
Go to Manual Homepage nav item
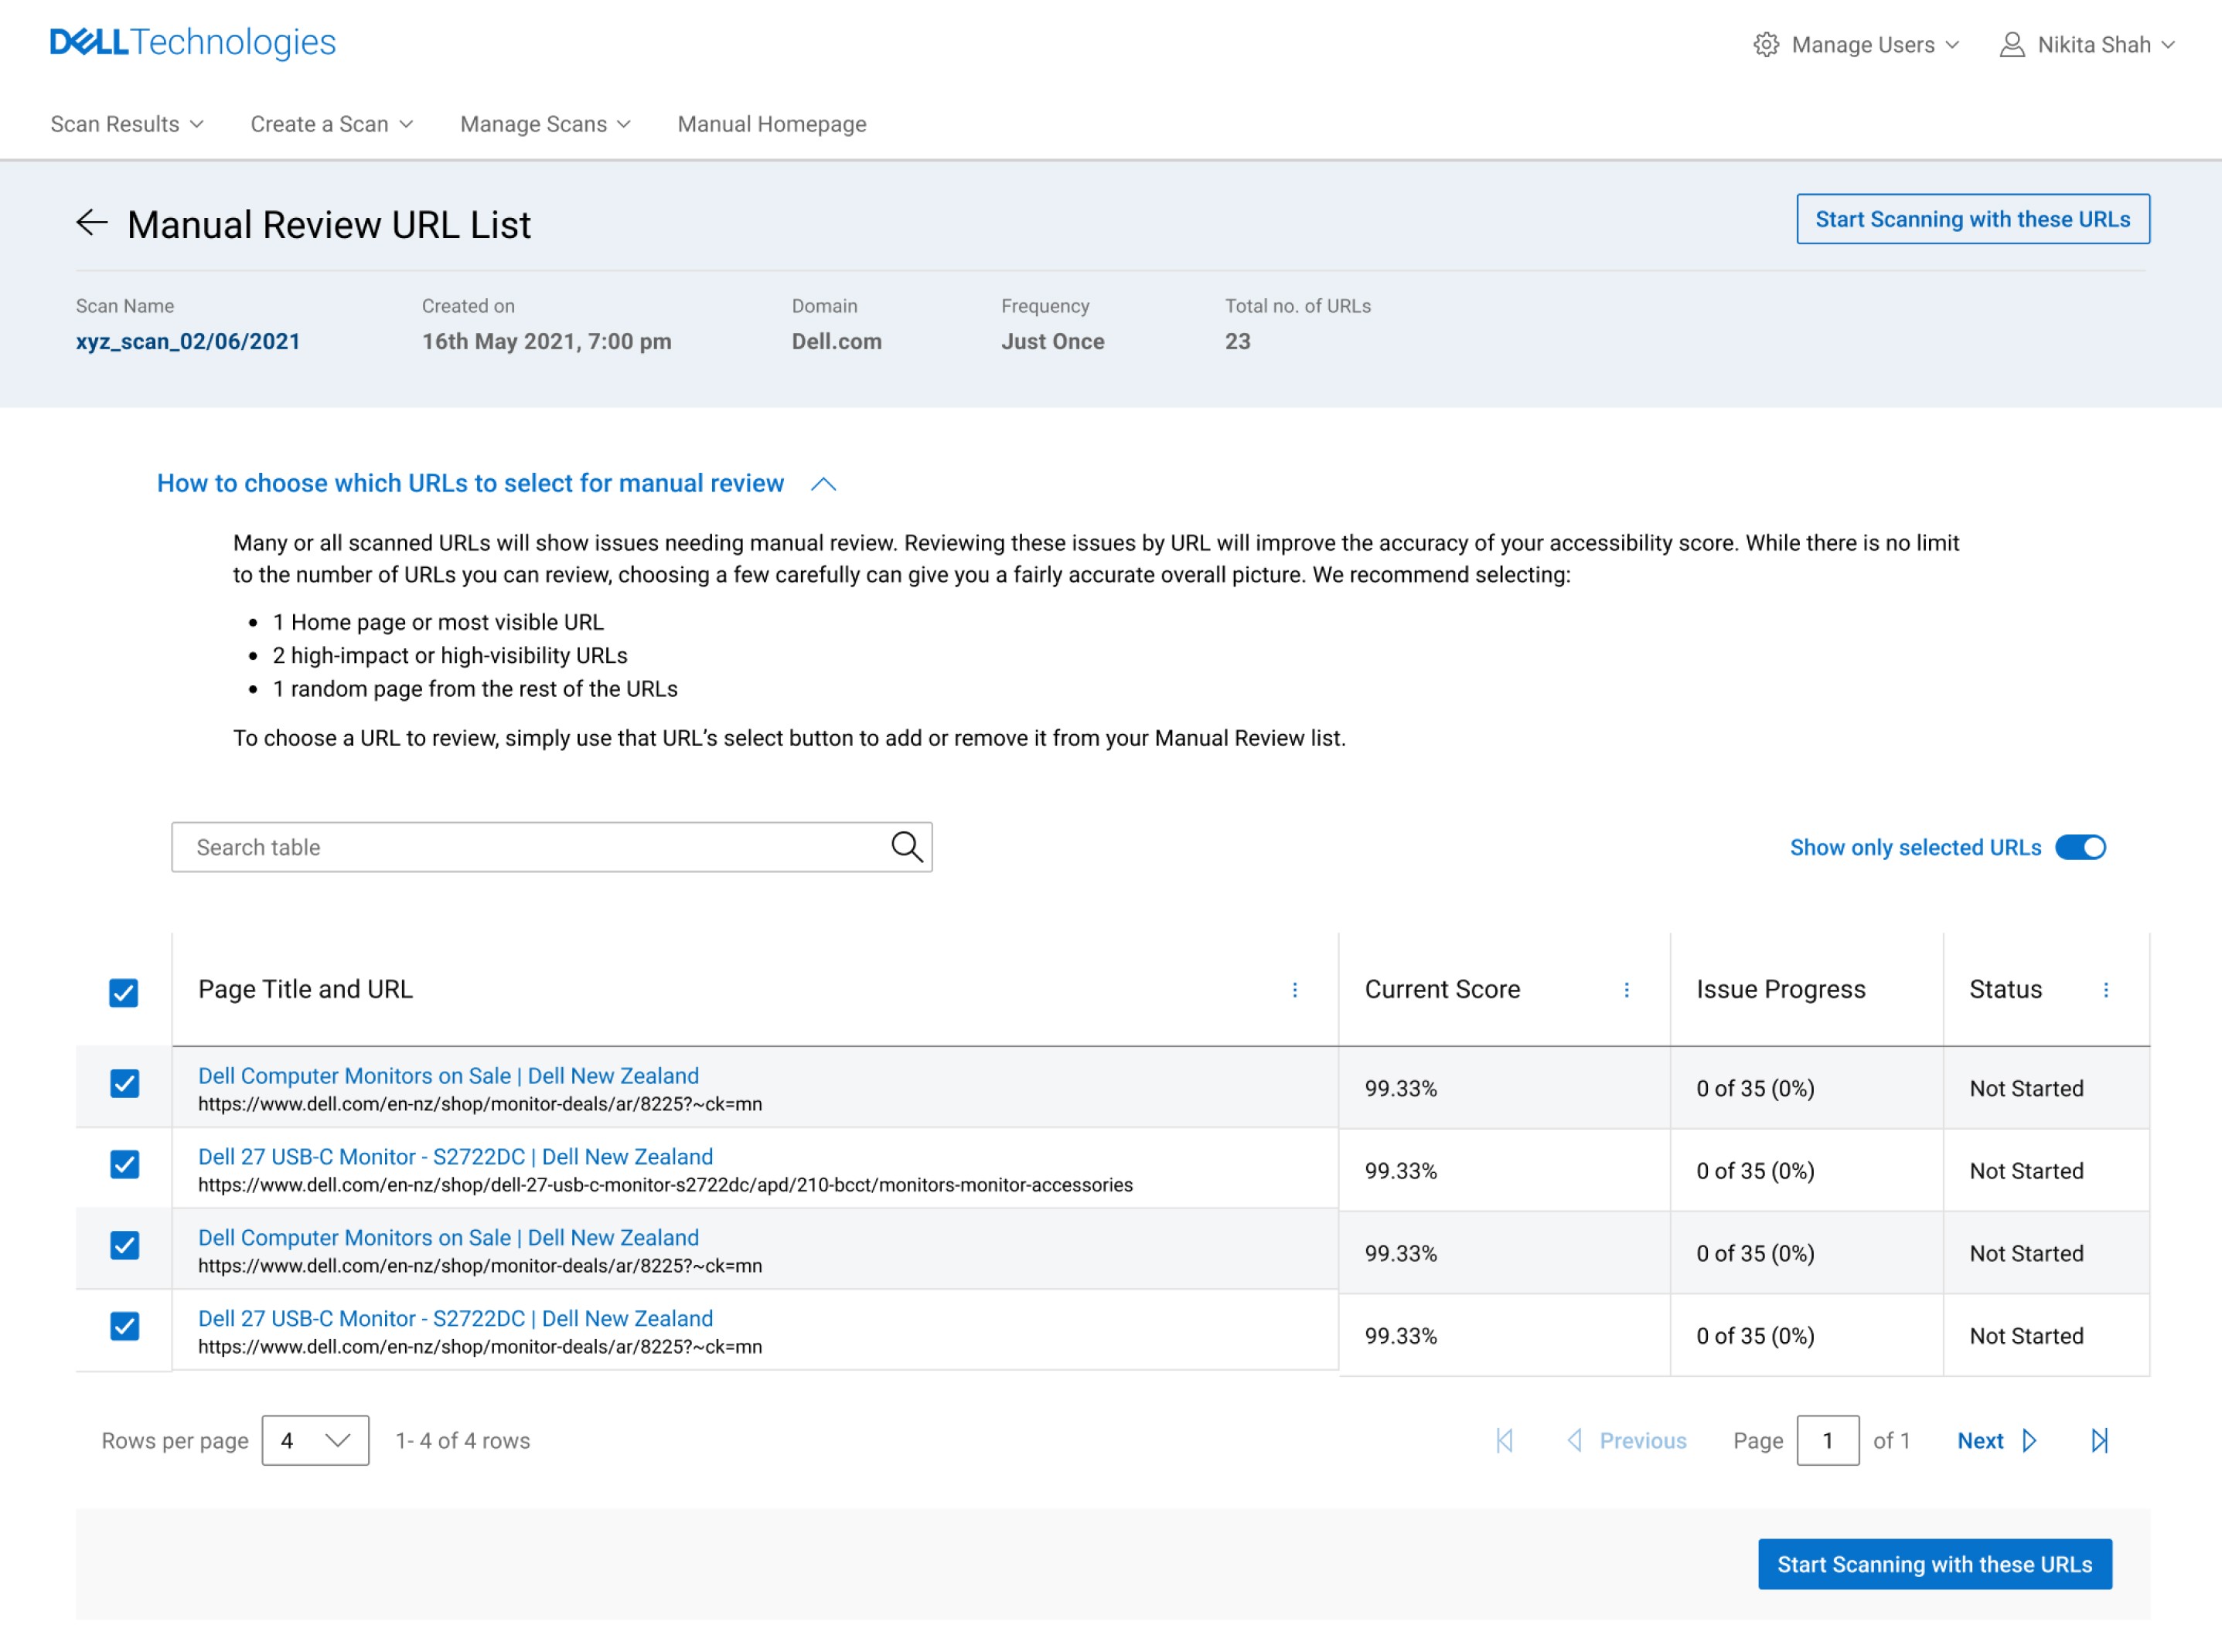tap(772, 124)
